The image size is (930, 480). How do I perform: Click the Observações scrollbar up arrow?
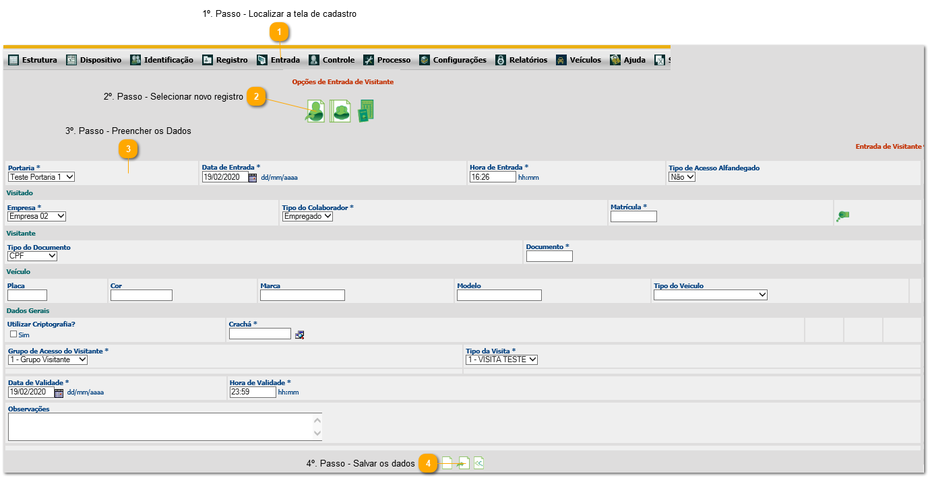click(317, 420)
